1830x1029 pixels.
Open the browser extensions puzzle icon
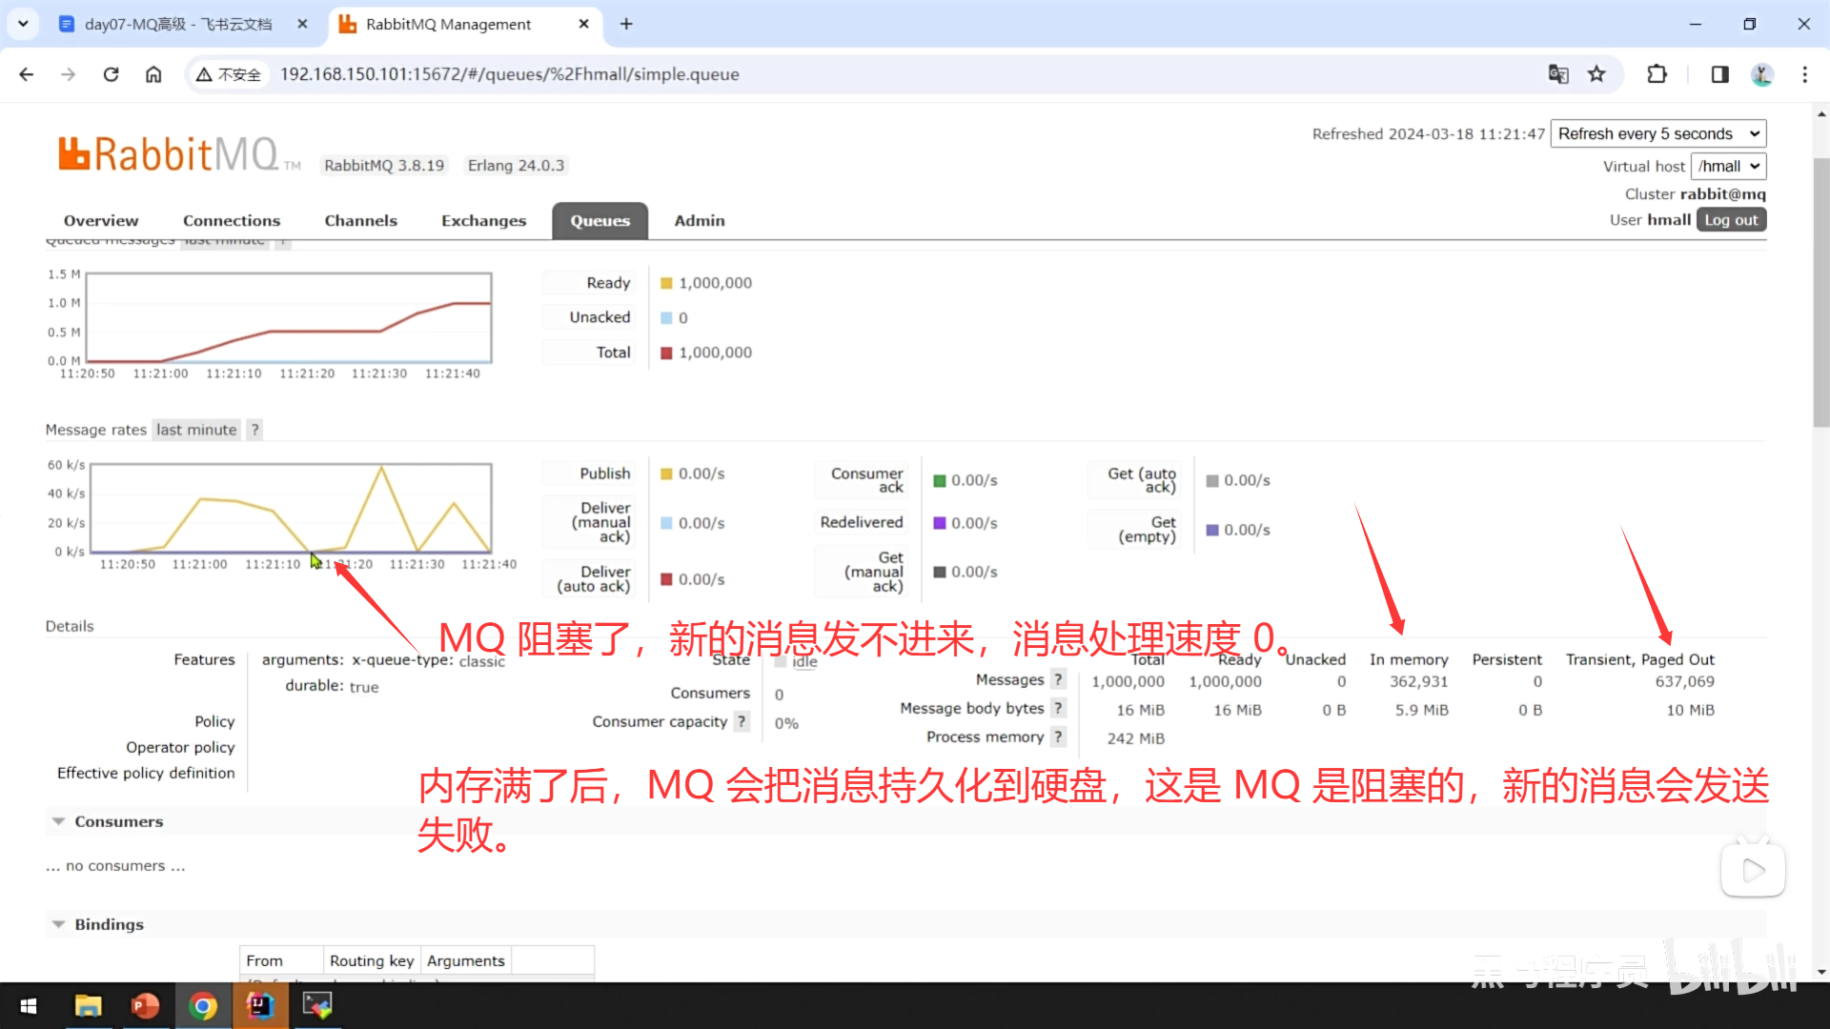point(1657,74)
